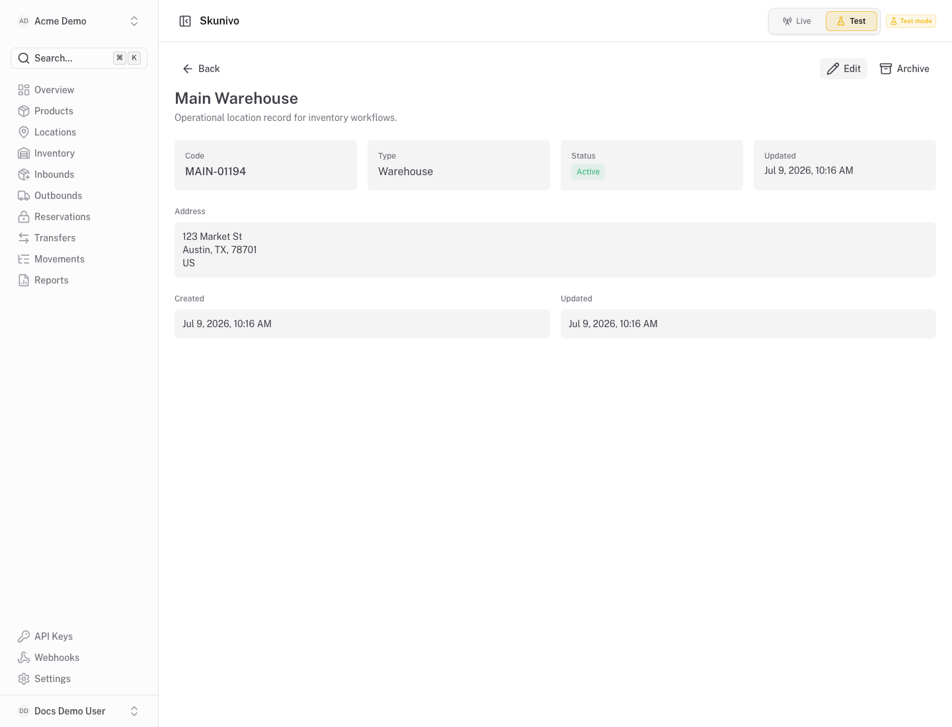Screen dimensions: 952x727
Task: Switch environment to Live mode
Action: click(x=797, y=21)
